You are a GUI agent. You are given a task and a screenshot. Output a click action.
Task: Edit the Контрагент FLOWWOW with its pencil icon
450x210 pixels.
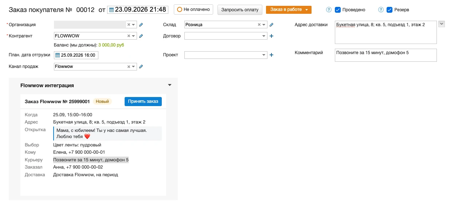point(141,36)
